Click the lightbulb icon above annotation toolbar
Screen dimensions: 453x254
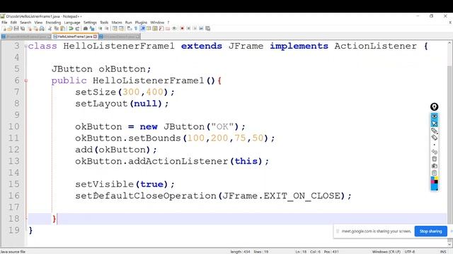[434, 107]
